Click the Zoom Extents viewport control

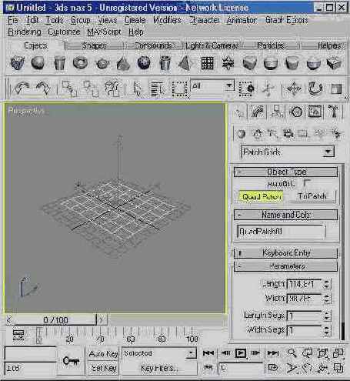[x=322, y=353]
